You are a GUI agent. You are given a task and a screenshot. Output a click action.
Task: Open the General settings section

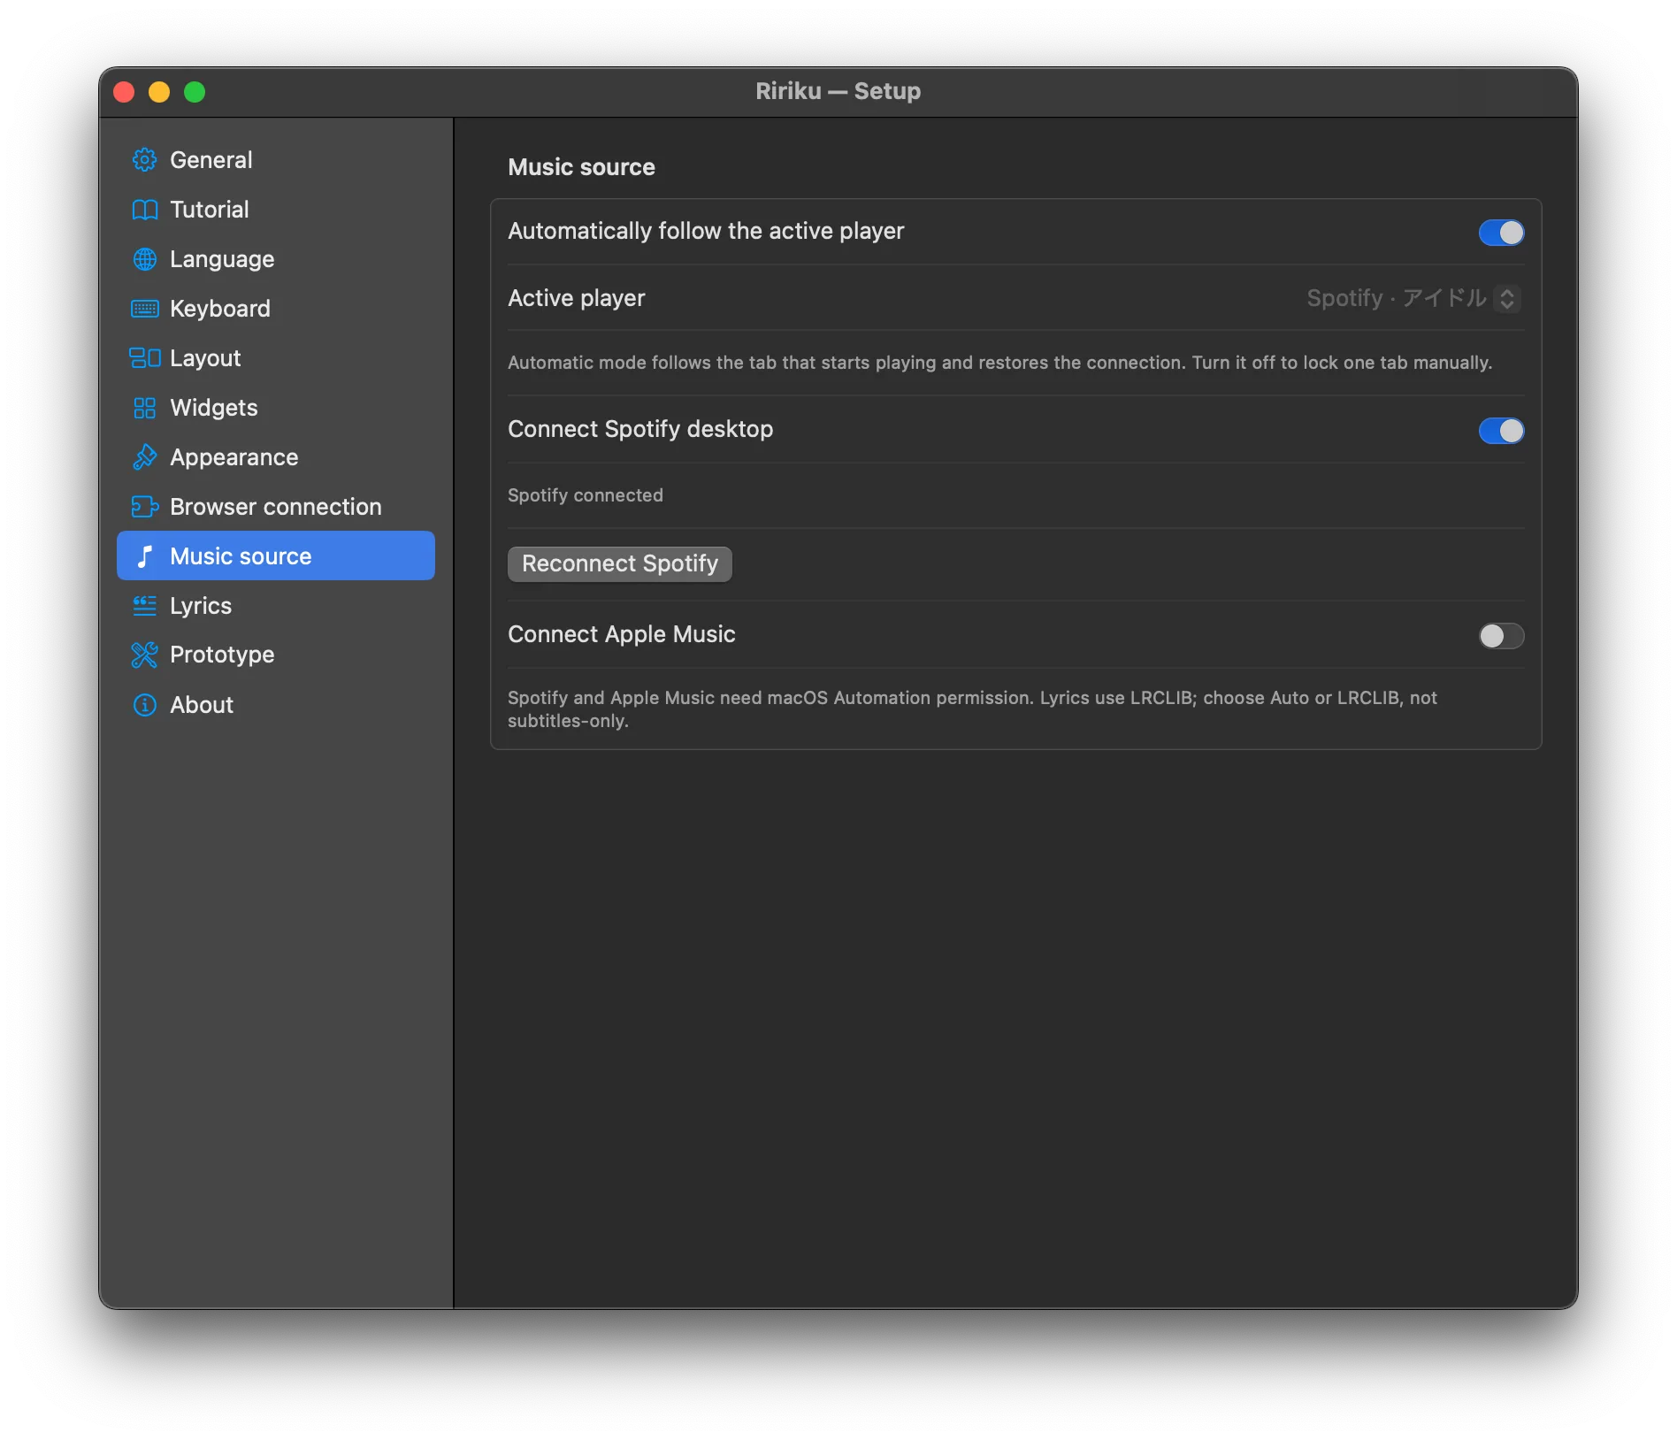click(276, 160)
